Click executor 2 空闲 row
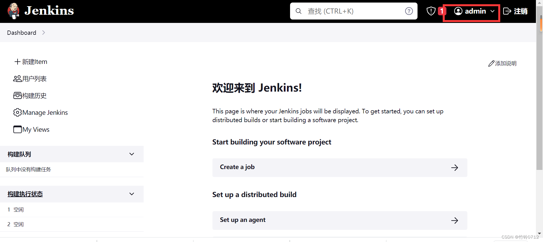Viewport: 543px width, 242px height. pyautogui.click(x=72, y=224)
